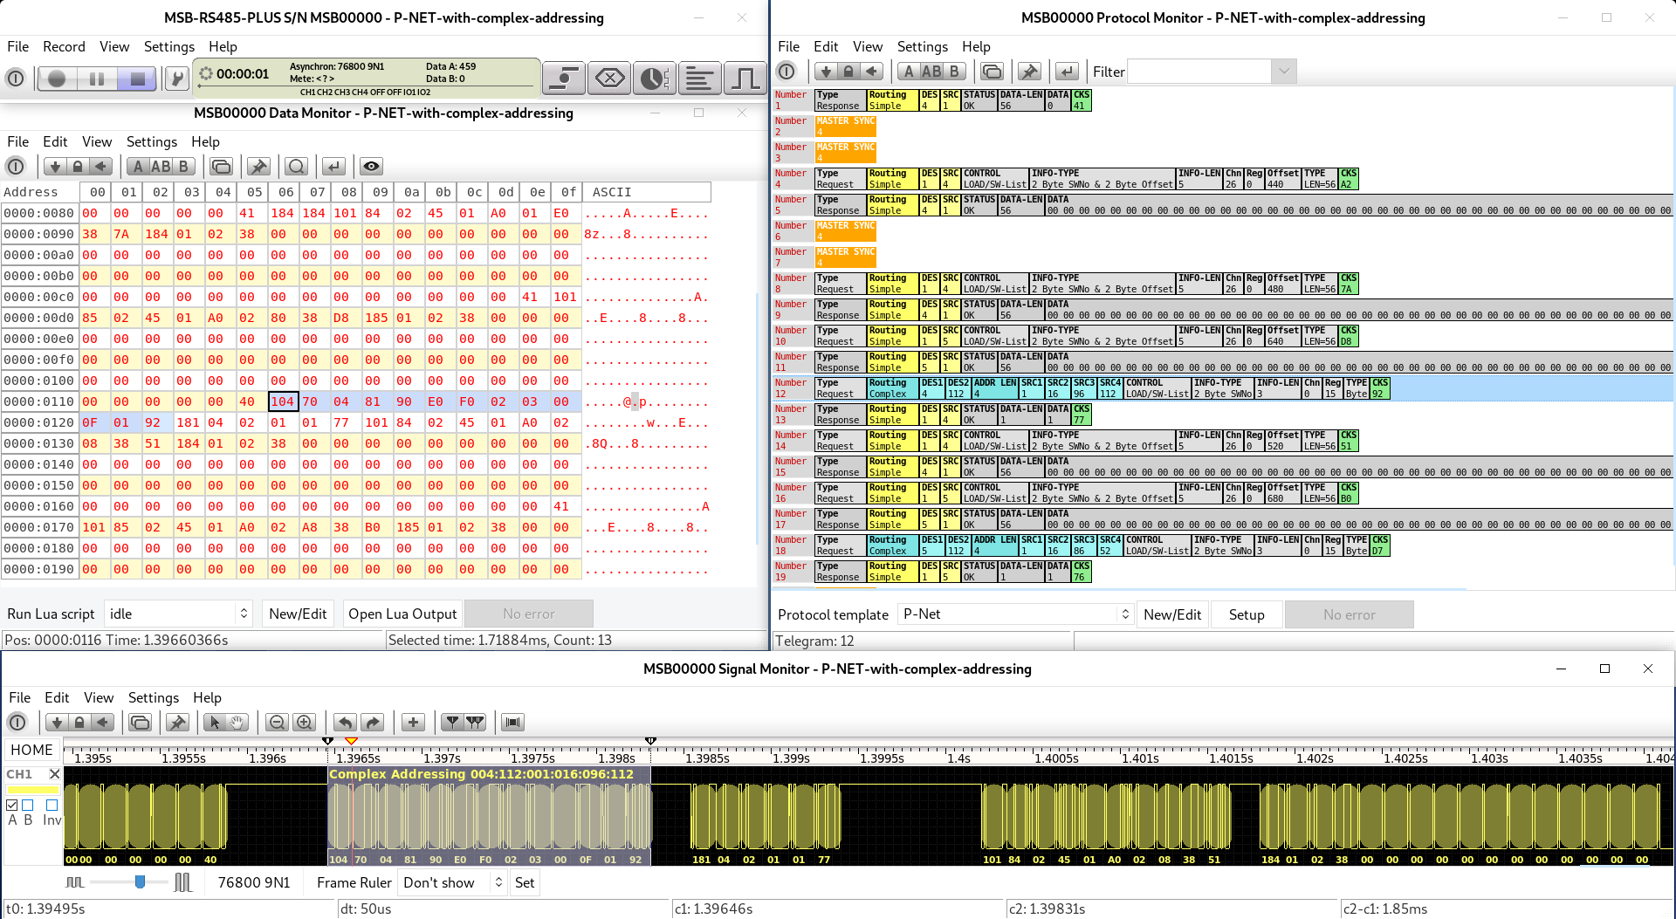
Task: Focus the Protocol Monitor Filter input field
Action: pyautogui.click(x=1199, y=72)
